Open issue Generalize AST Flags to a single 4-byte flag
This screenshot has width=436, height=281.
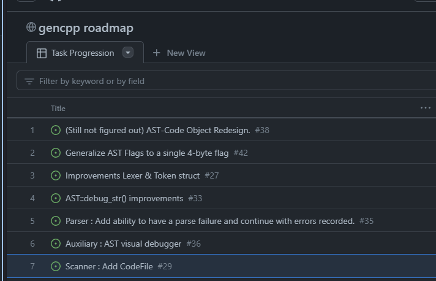coord(147,153)
